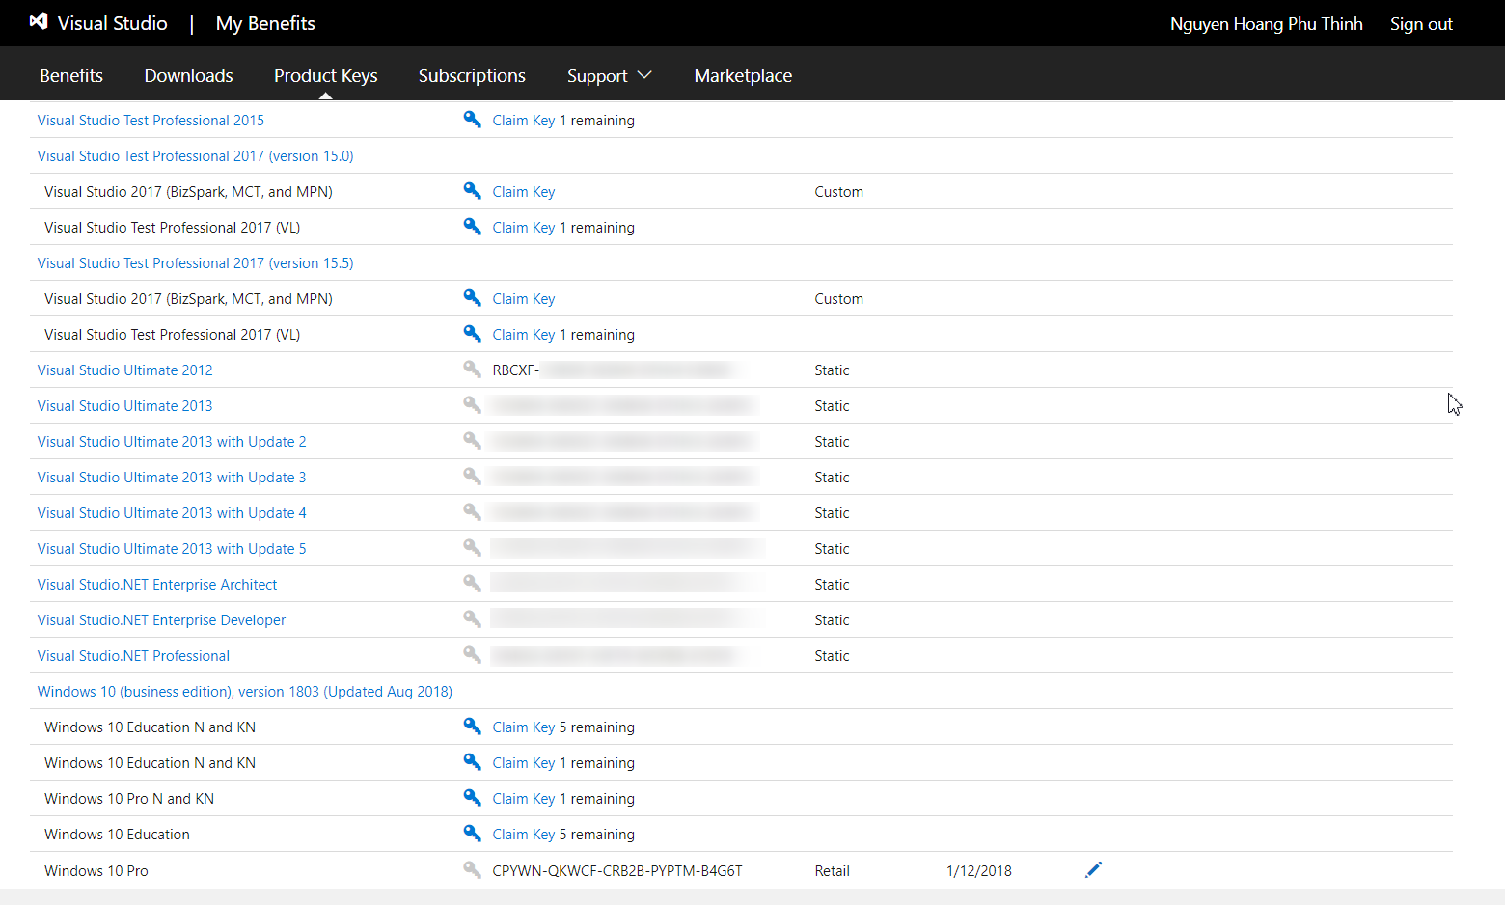Select the Product Keys tab
Viewport: 1505px width, 905px height.
click(x=326, y=75)
